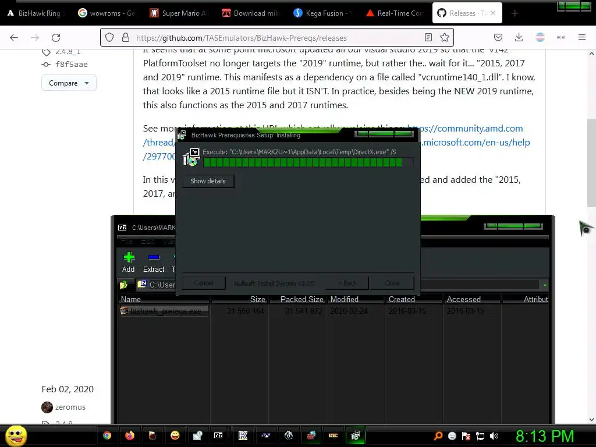The width and height of the screenshot is (596, 447).
Task: Open the K icon taskbar app
Action: tap(243, 435)
